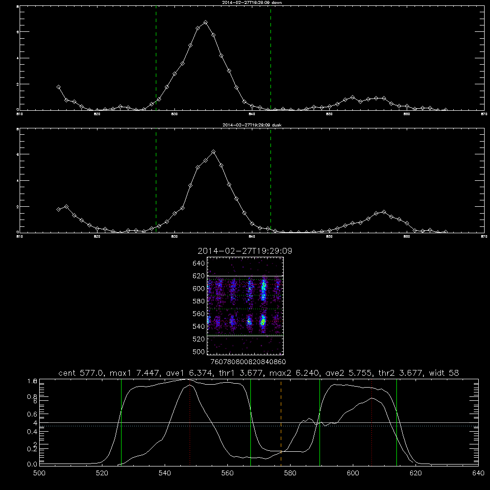Viewport: 490px width, 490px height.
Task: Click the 580 label on heatmap y-axis
Action: [199, 301]
